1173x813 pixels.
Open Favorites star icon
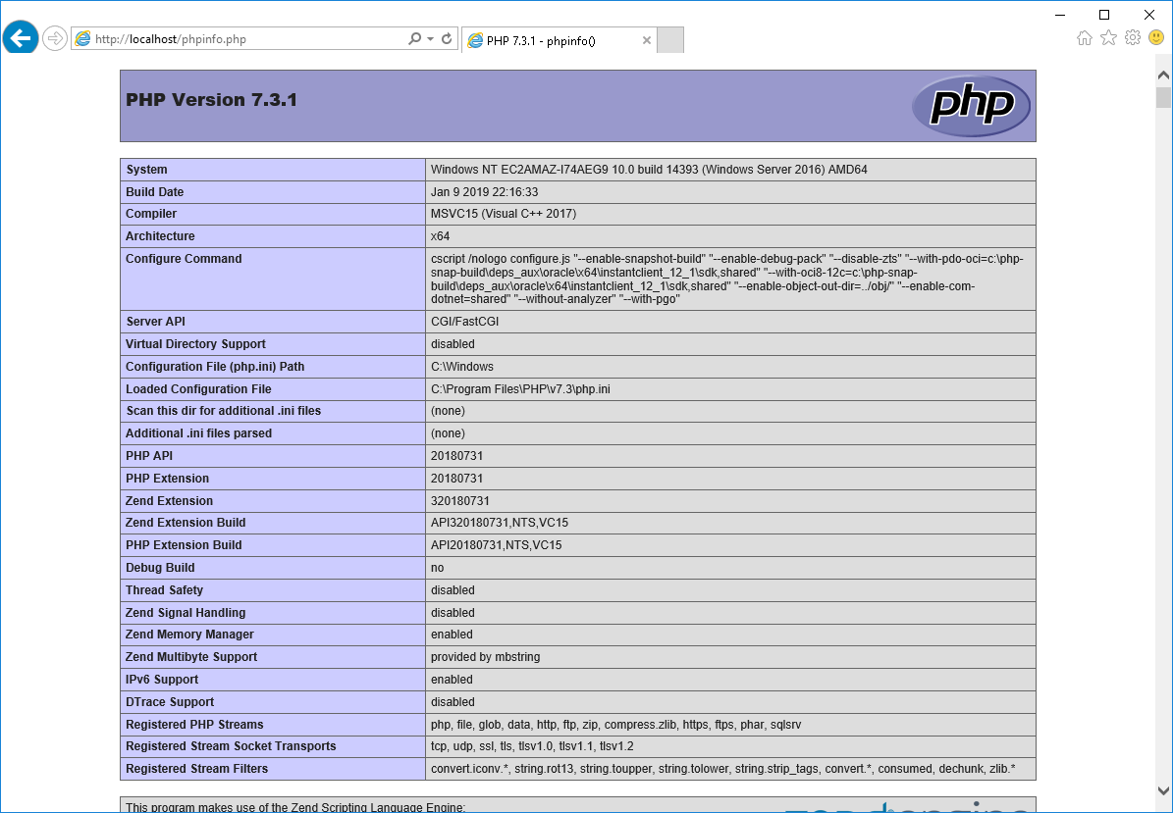tap(1108, 37)
